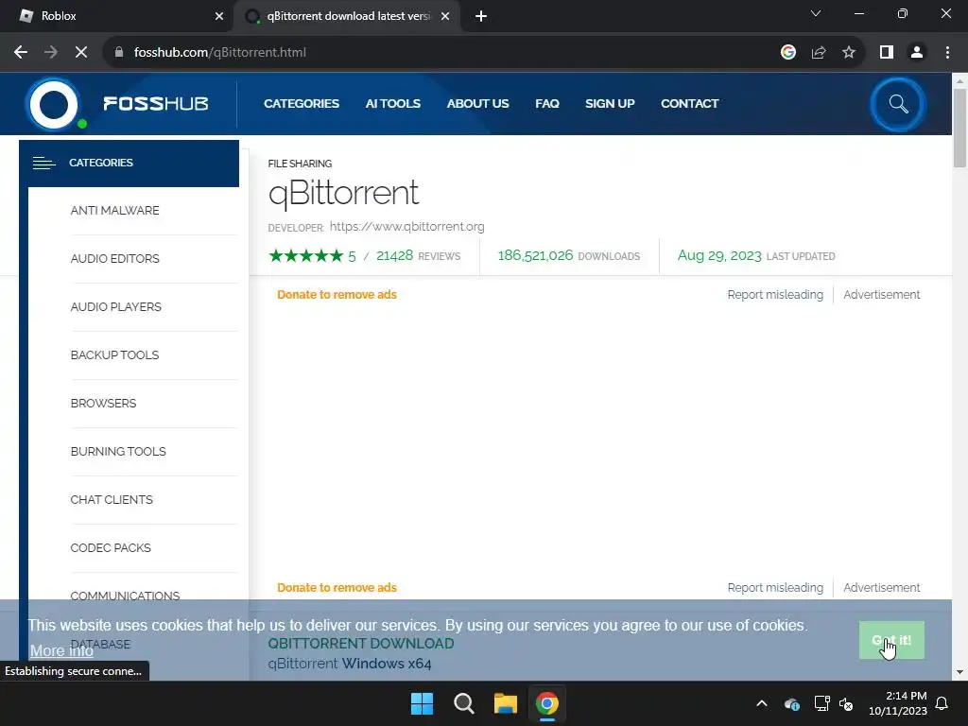This screenshot has width=968, height=726.
Task: Click the FOSSHUB wordmark text
Action: pos(156,104)
